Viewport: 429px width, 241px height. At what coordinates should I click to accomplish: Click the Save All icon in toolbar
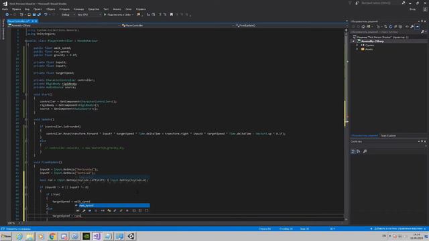tap(39, 15)
